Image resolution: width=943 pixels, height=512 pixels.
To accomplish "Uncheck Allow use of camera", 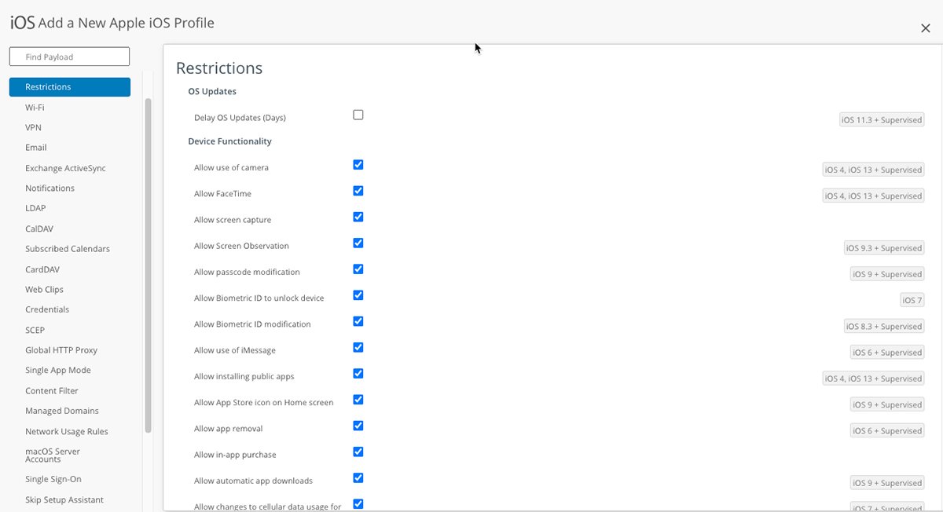I will click(x=358, y=165).
